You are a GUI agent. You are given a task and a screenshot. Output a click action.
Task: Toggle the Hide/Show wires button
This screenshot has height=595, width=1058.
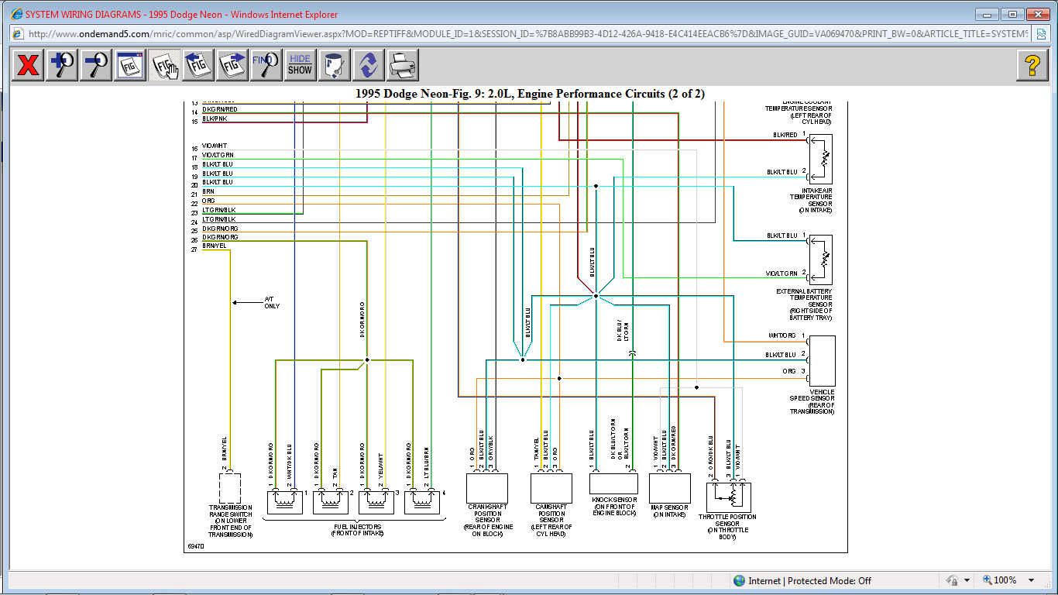coord(300,65)
